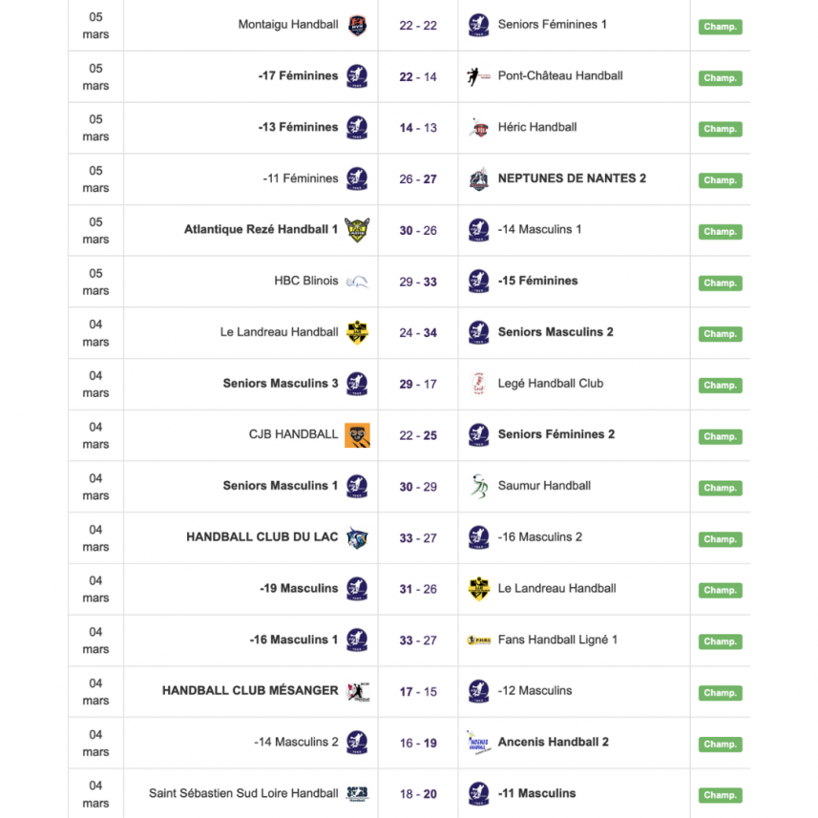Screen dimensions: 818x818
Task: Click the Héric Handball club badge
Action: [478, 127]
